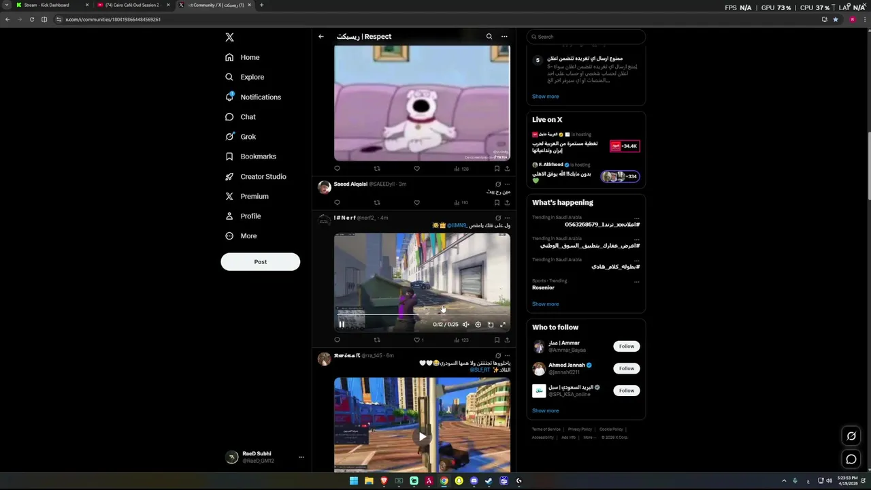Open Windows Start menu
The width and height of the screenshot is (871, 490).
[353, 481]
